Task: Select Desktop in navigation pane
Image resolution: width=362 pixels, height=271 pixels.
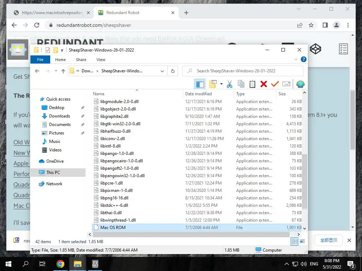Action: pyautogui.click(x=57, y=108)
